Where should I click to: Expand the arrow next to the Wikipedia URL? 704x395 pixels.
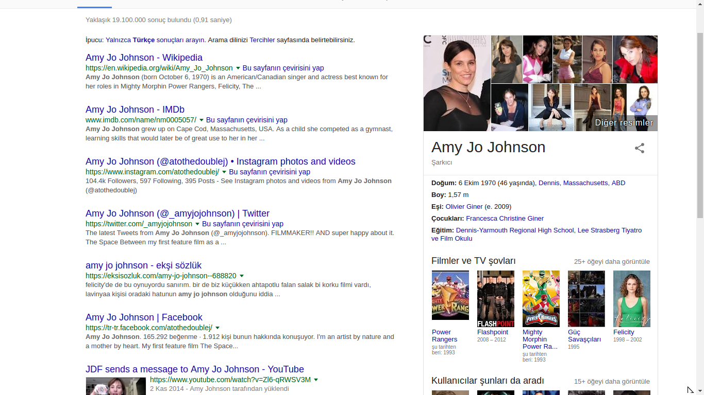(x=238, y=68)
